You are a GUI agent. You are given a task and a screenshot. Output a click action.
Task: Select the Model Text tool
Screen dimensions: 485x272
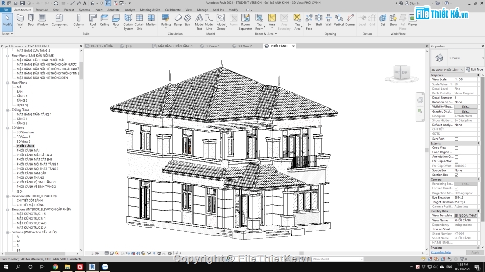pyautogui.click(x=199, y=22)
